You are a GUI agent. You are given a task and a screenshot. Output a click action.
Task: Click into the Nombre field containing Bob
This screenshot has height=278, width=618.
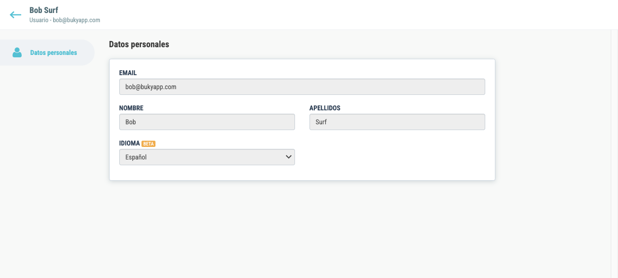207,122
